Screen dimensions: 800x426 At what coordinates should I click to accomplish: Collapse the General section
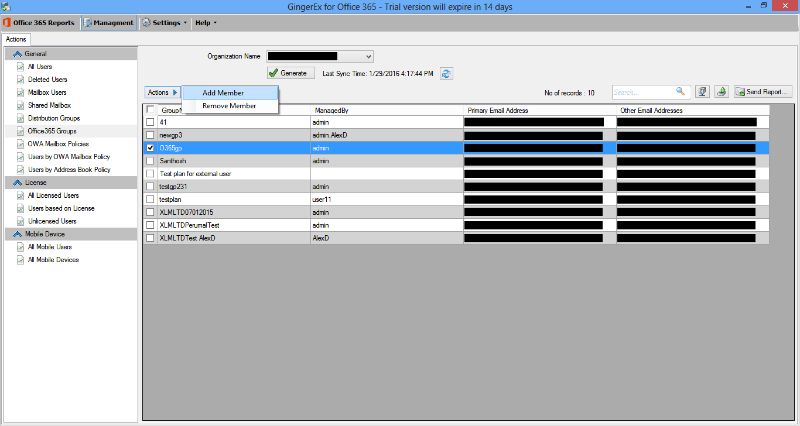[71, 54]
